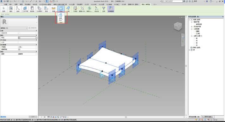Expand the 族 tree node
This screenshot has width=225, height=122.
tap(190, 50)
